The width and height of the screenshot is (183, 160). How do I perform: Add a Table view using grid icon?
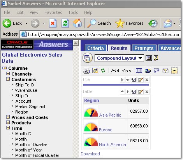[x=139, y=71]
